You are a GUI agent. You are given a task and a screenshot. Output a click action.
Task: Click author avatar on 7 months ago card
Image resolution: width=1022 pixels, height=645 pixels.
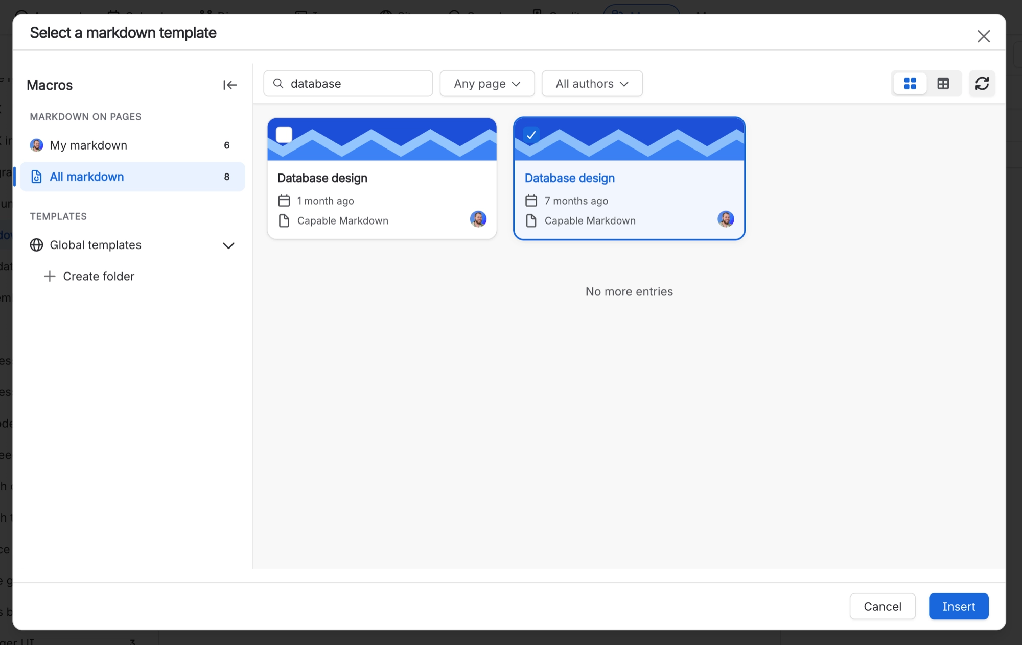726,219
